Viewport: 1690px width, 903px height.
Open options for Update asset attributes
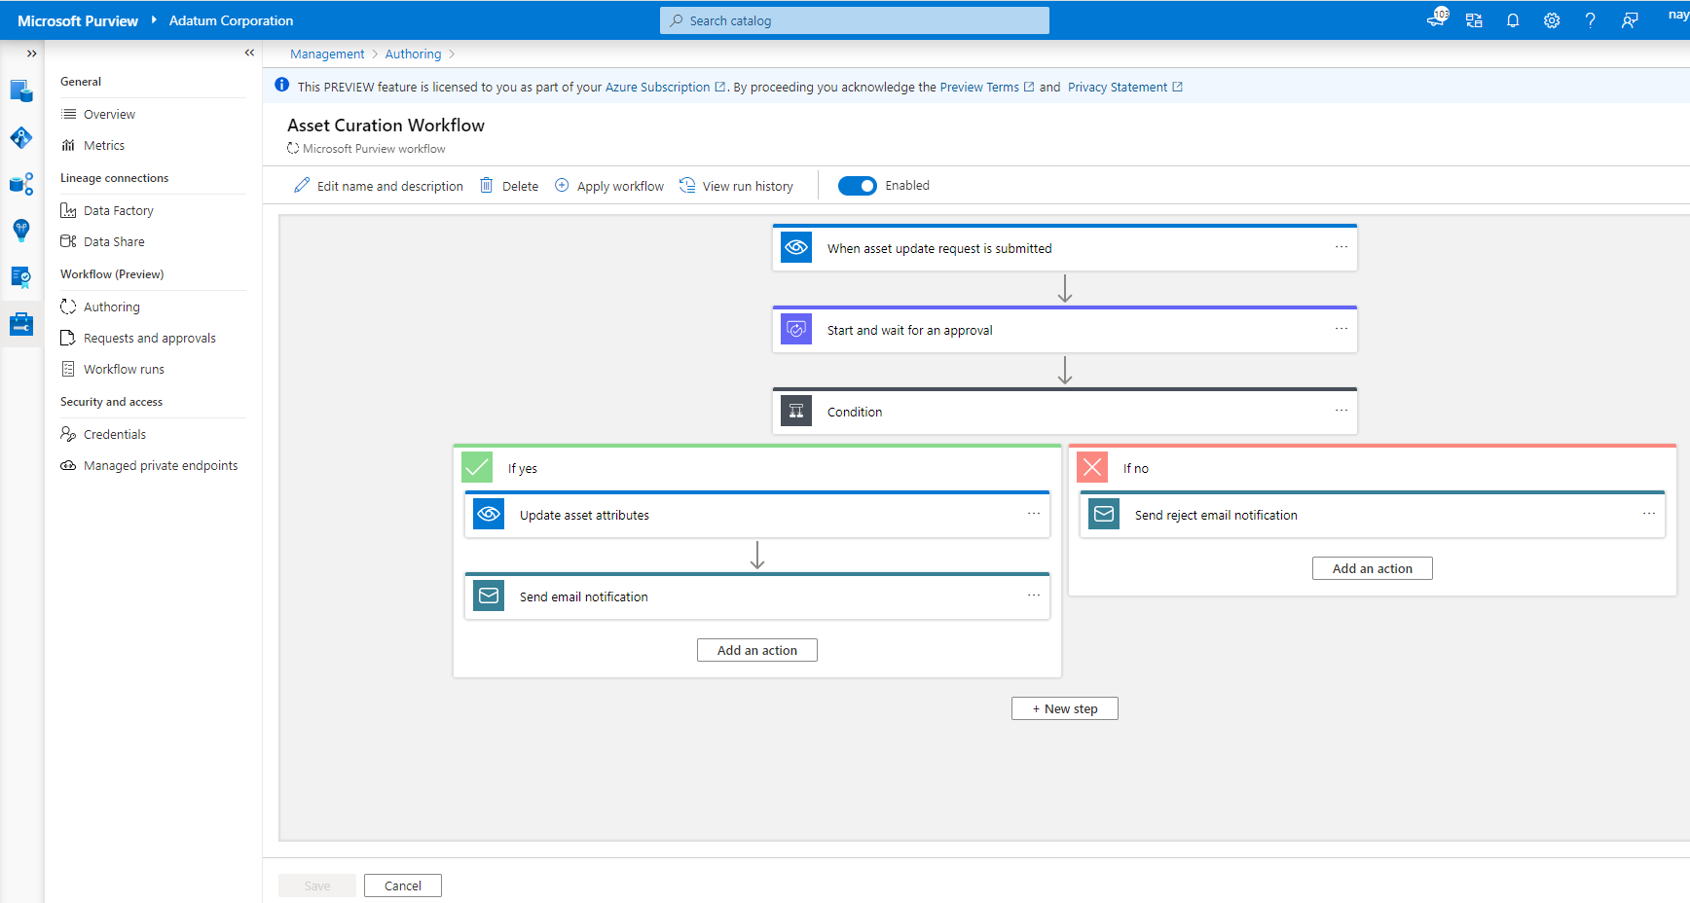pos(1034,514)
